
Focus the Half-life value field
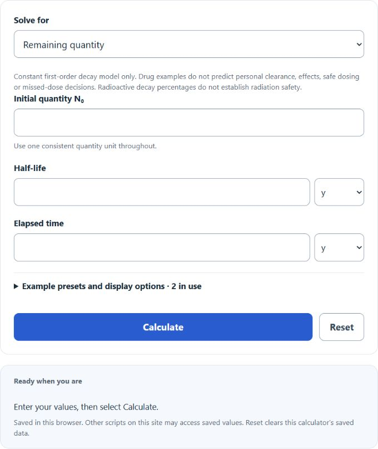pyautogui.click(x=162, y=192)
